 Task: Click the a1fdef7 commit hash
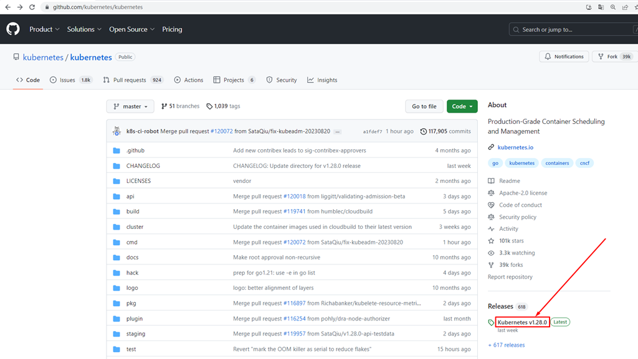coord(373,131)
